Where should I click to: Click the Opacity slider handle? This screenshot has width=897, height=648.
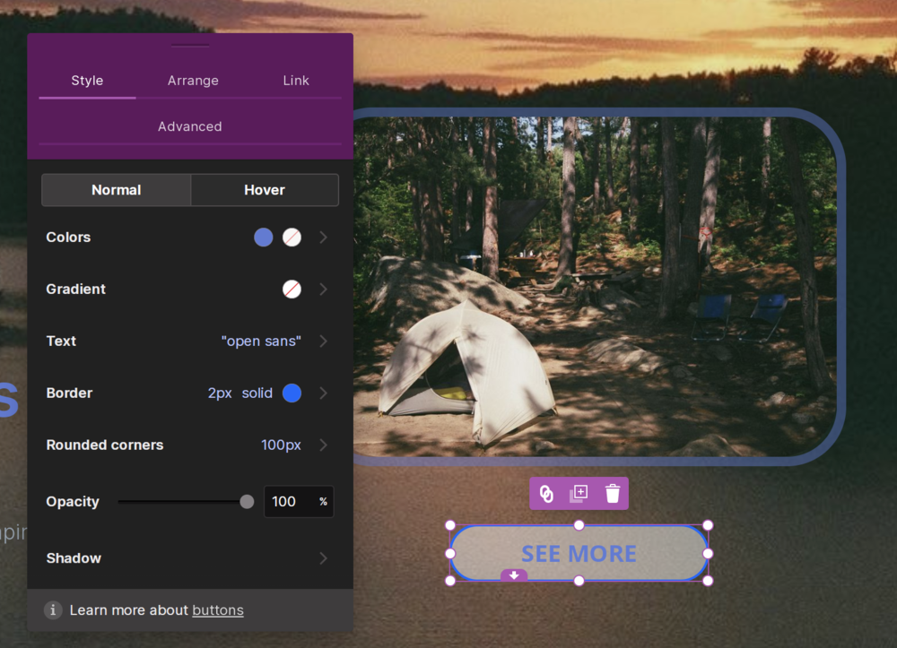coord(247,502)
